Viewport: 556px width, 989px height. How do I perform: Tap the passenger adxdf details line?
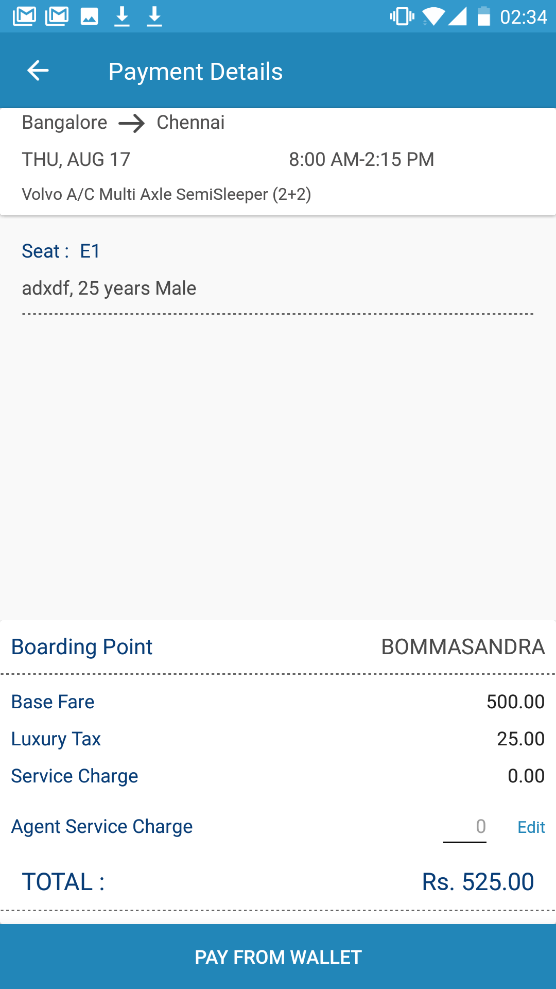(109, 288)
